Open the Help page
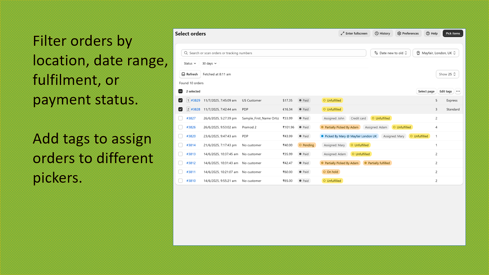 432,34
